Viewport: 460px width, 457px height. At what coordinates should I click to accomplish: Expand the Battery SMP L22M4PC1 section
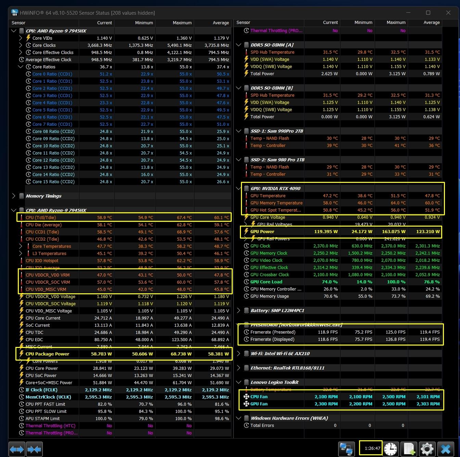coord(239,311)
